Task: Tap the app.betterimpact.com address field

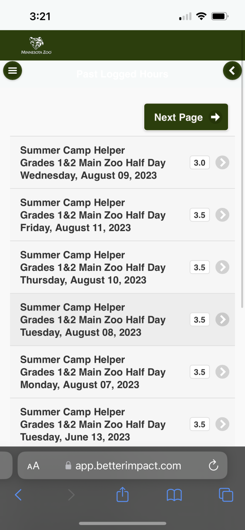Action: pos(122,465)
